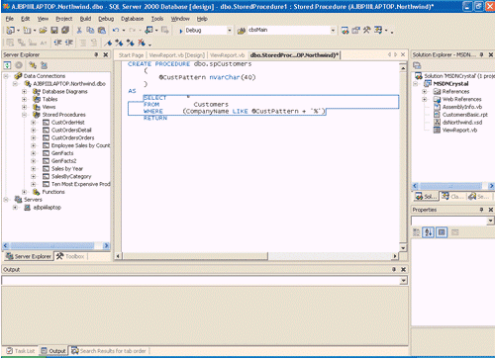Click the Copy toolbar icon

point(90,31)
